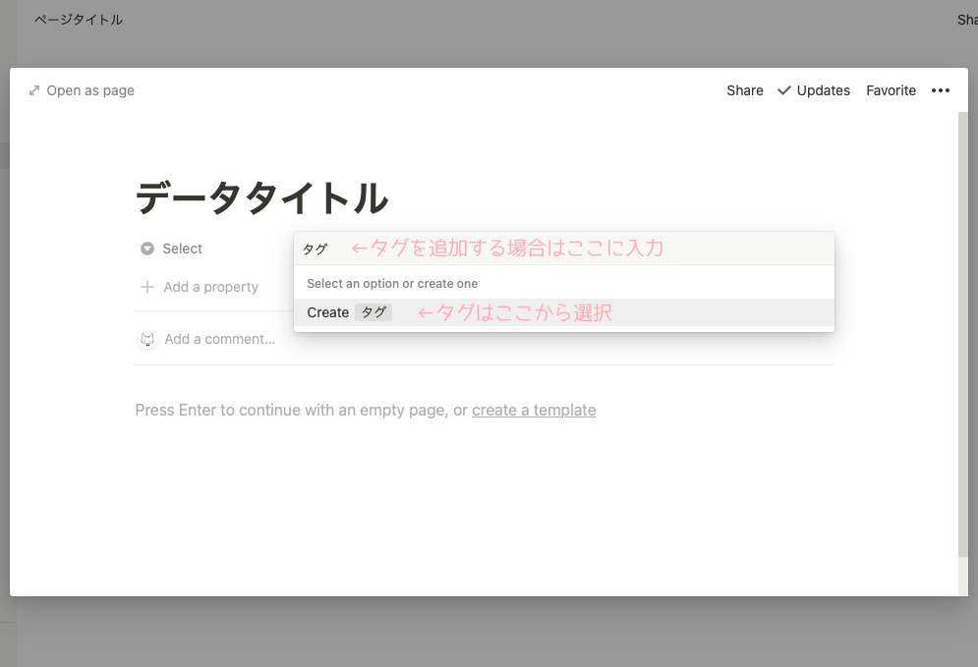
Task: Click the Select property's circular dropdown icon
Action: tap(145, 249)
